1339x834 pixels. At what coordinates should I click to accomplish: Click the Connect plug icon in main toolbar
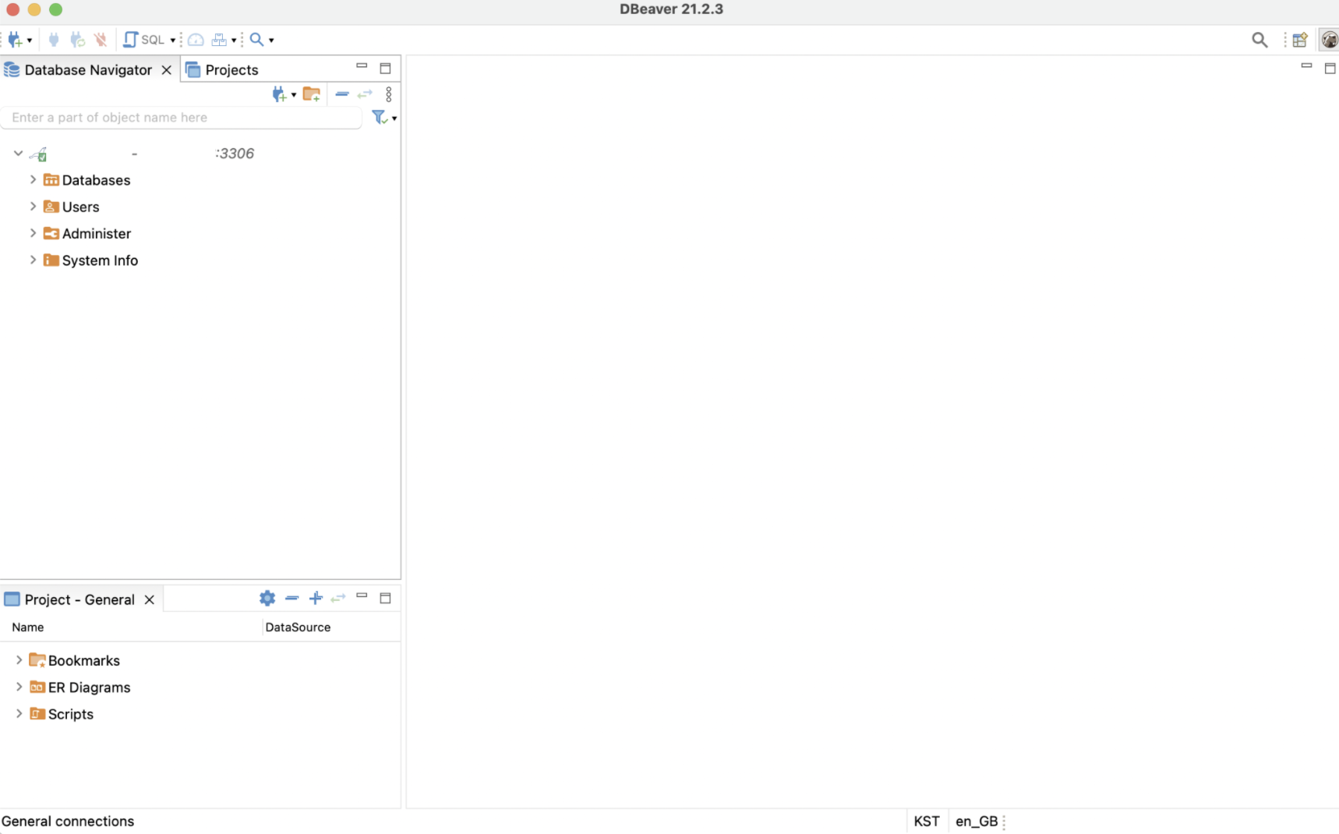coord(54,39)
